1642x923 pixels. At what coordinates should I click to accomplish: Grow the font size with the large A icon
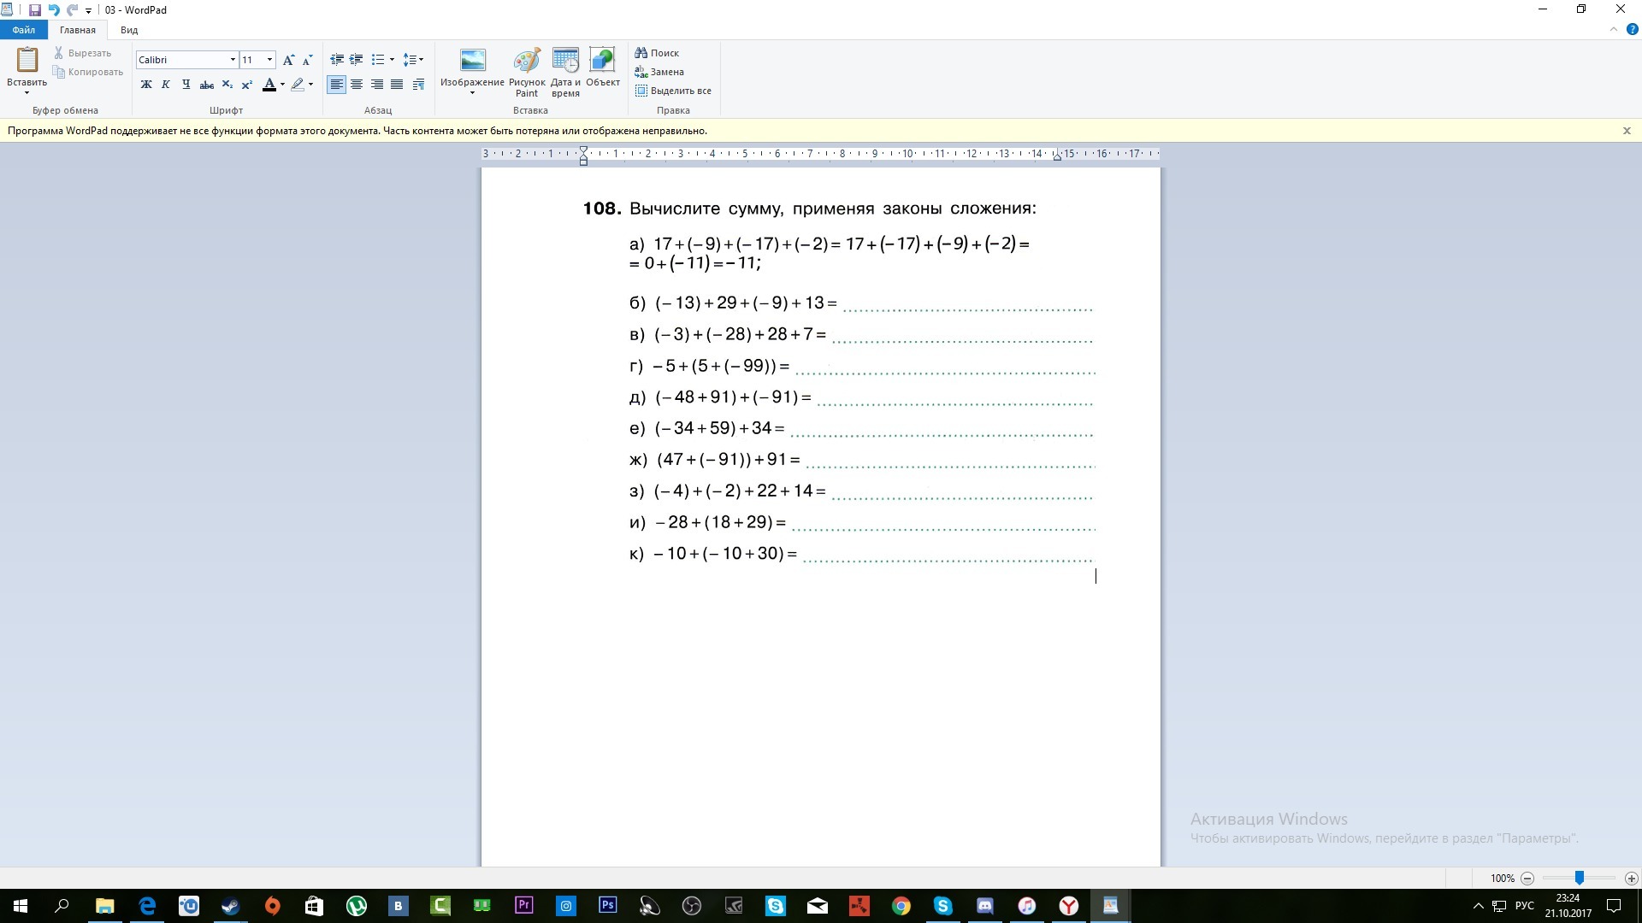288,60
